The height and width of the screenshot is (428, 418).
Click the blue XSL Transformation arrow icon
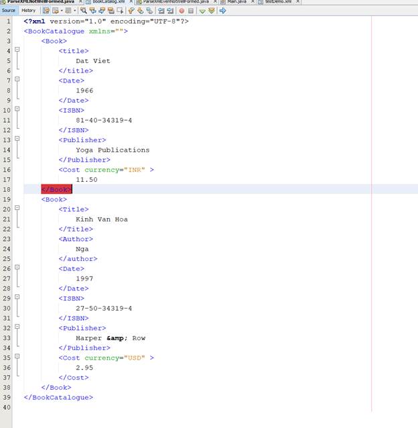coord(222,11)
